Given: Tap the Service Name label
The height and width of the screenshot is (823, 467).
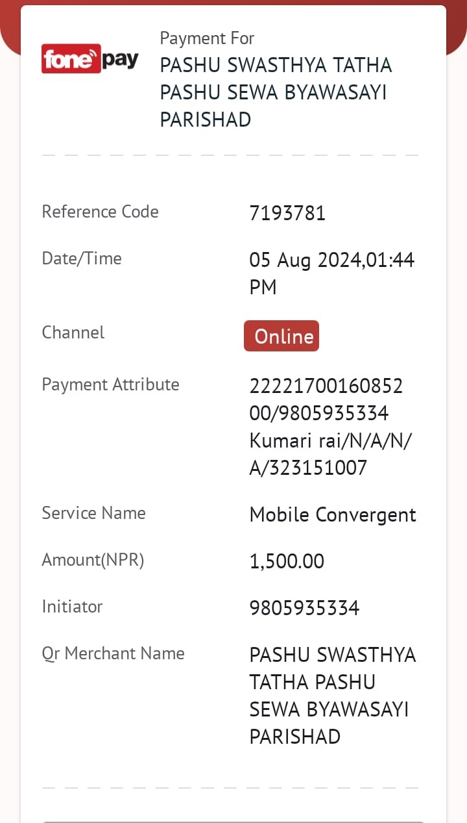Looking at the screenshot, I should coord(93,513).
